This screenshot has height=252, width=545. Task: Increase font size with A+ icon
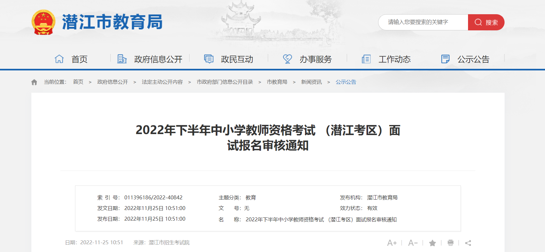click(x=392, y=243)
